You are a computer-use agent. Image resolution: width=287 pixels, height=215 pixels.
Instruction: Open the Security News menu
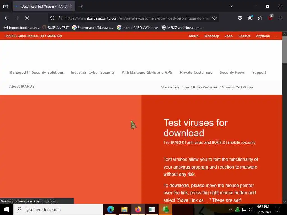tap(232, 73)
